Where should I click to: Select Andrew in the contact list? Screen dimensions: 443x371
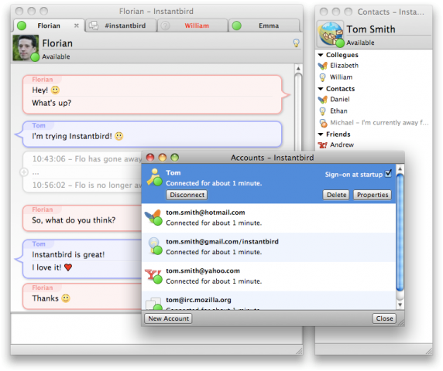[373, 145]
